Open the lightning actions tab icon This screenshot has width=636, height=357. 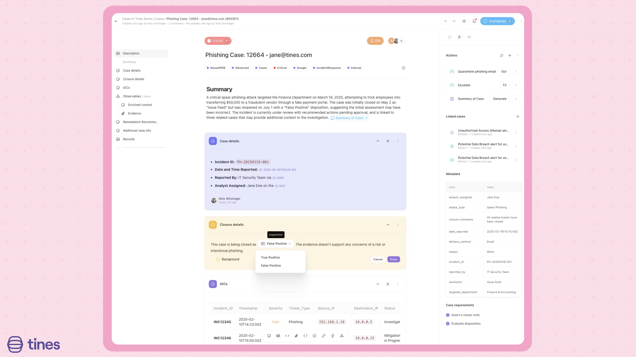[459, 37]
